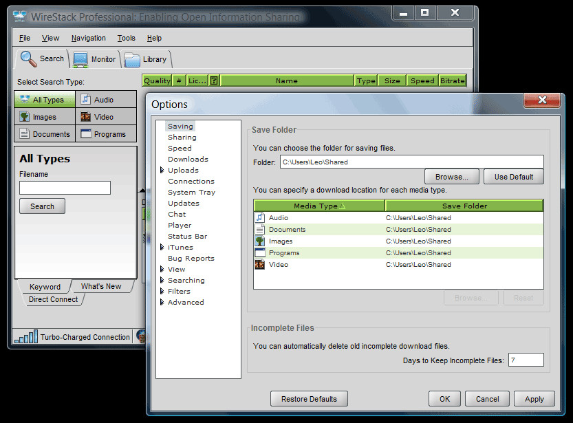
Task: Close the Options dialog with the red X
Action: pyautogui.click(x=542, y=100)
